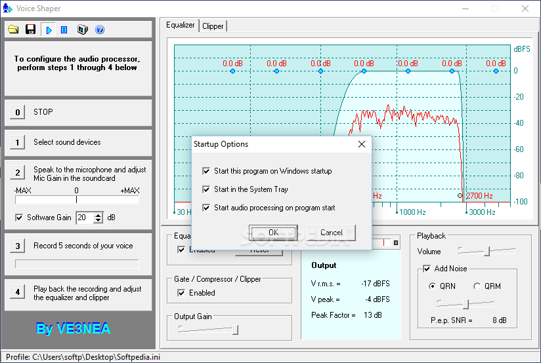This screenshot has height=363, width=541.
Task: Select the QRM noise radio button
Action: click(477, 286)
